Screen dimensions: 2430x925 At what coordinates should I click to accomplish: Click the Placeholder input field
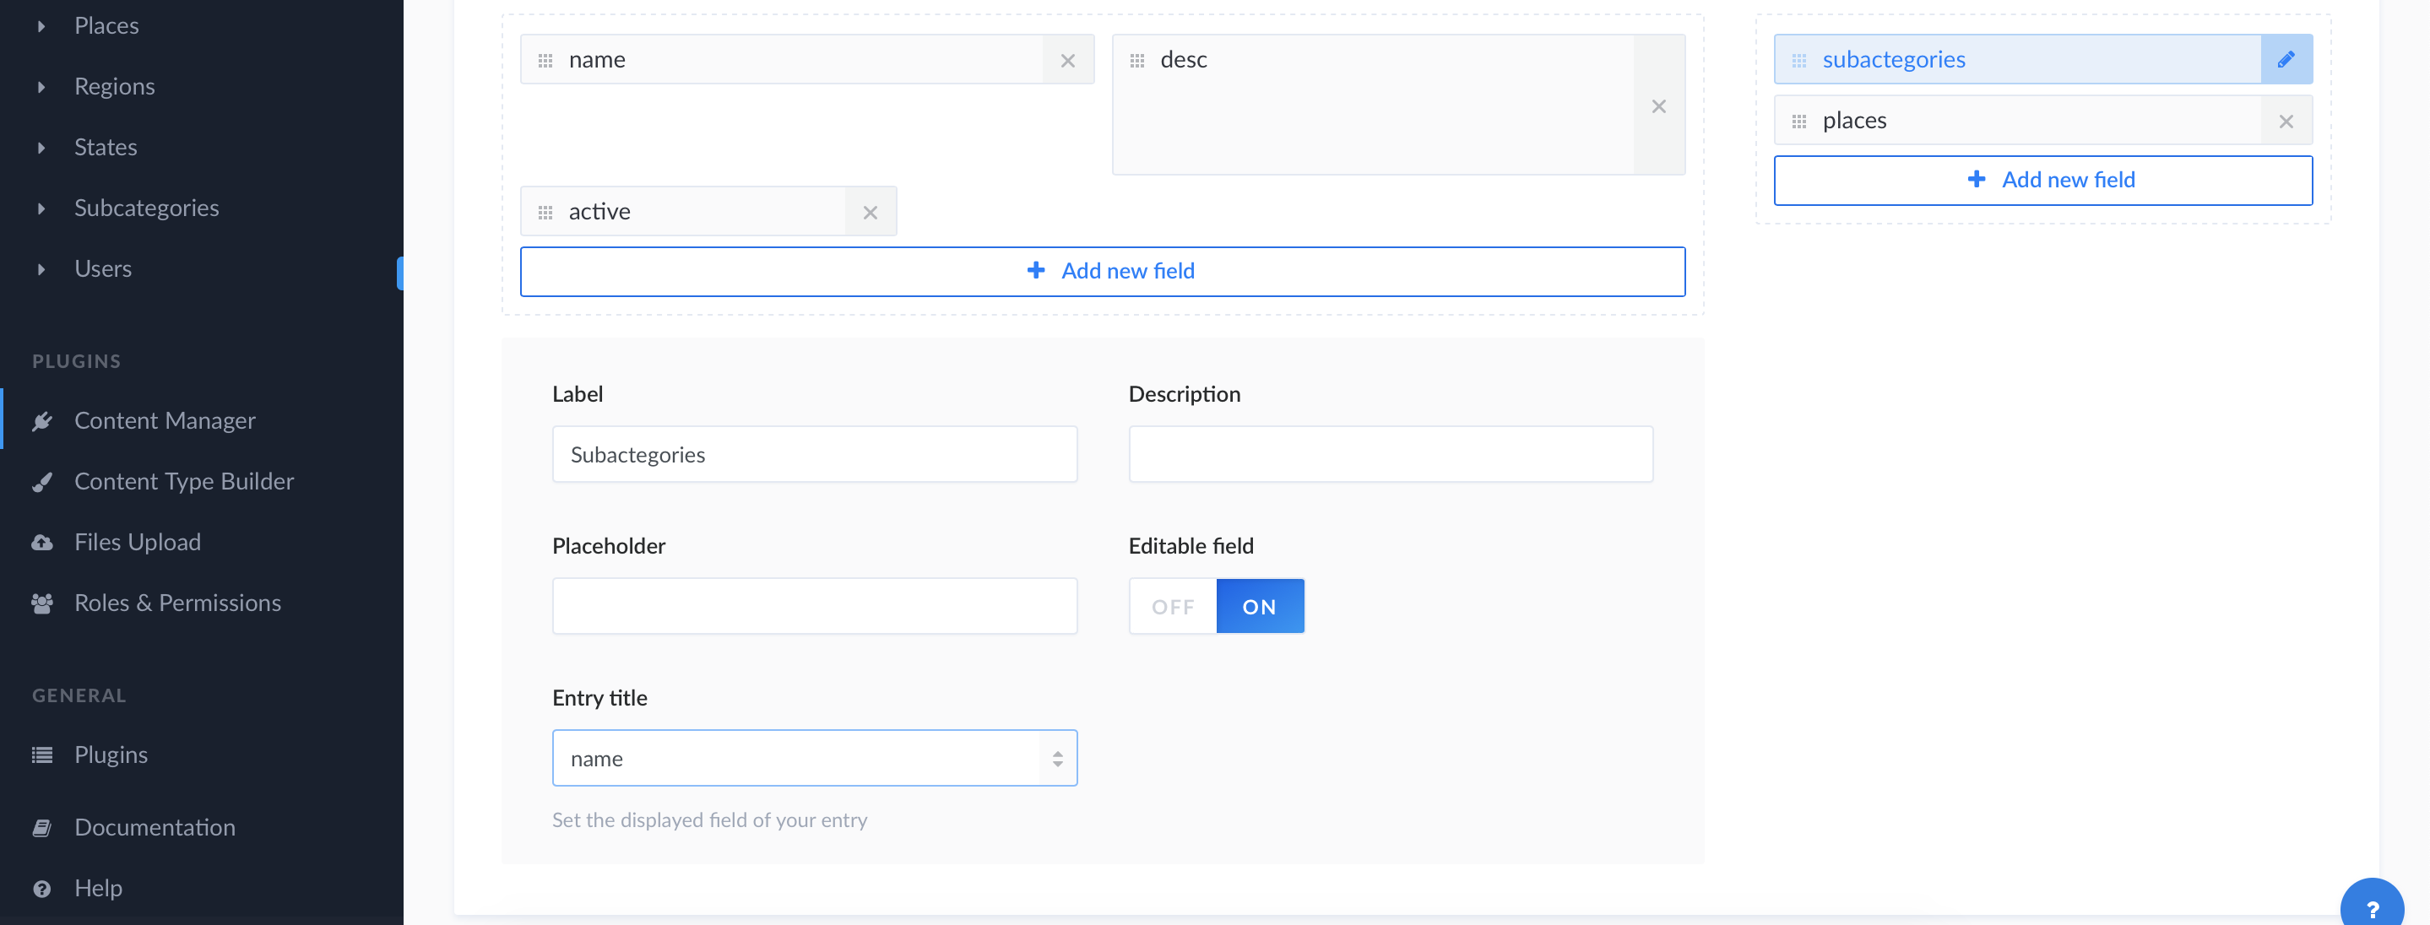814,605
